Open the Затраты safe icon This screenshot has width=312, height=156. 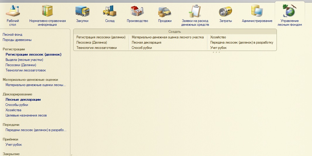click(226, 11)
